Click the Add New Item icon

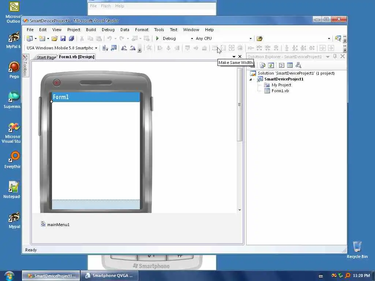pos(42,38)
